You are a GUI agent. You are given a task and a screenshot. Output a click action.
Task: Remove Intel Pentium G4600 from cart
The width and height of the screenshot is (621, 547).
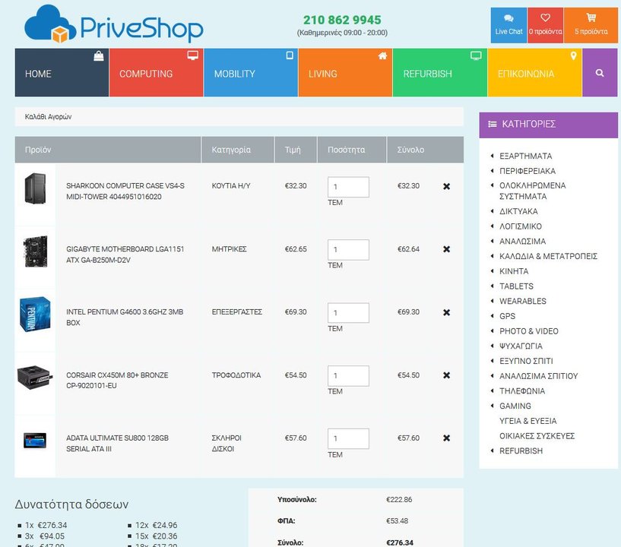pyautogui.click(x=446, y=312)
